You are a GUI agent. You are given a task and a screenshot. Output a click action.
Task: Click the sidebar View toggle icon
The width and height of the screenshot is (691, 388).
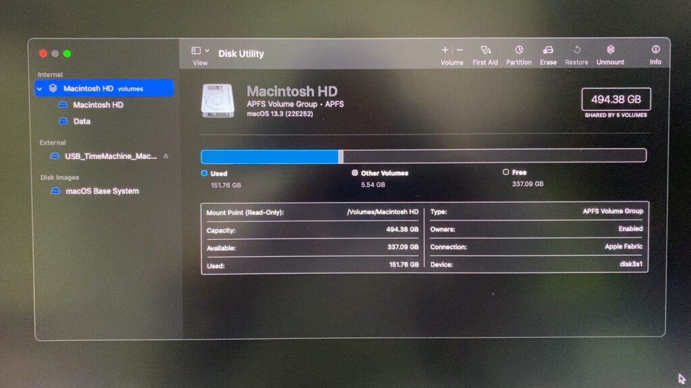[196, 51]
